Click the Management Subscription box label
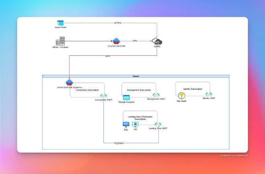 pyautogui.click(x=139, y=90)
